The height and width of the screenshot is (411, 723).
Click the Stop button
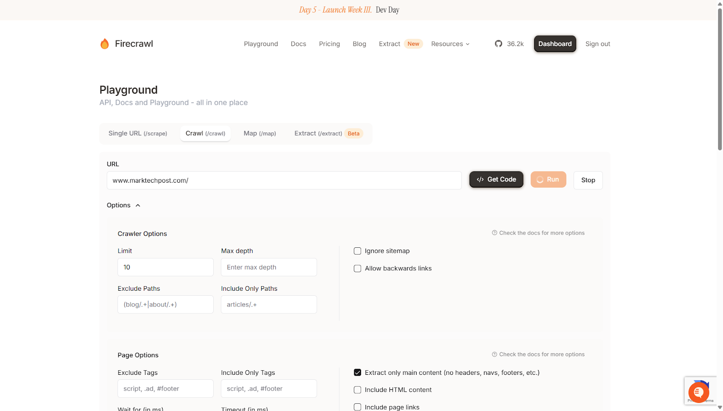tap(588, 180)
